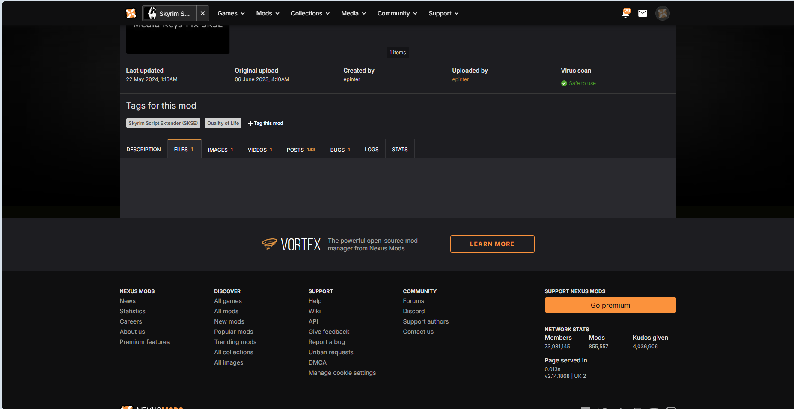Click the Vortex logo
This screenshot has width=794, height=409.
(x=291, y=244)
